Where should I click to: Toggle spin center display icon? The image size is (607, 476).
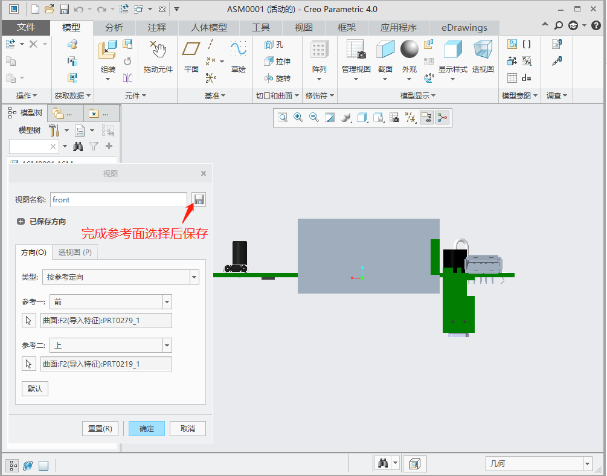[443, 118]
